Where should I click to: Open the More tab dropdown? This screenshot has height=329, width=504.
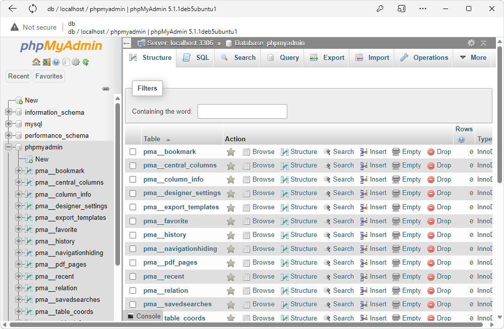tap(473, 57)
